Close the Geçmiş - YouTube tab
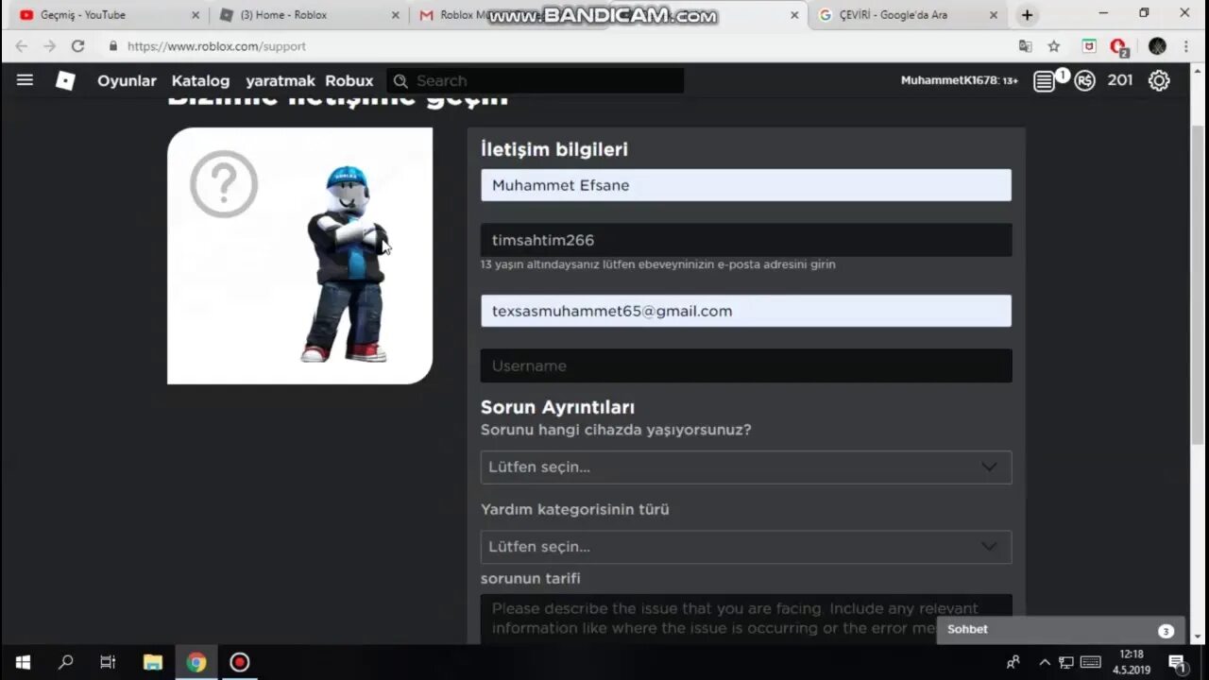 [x=196, y=15]
